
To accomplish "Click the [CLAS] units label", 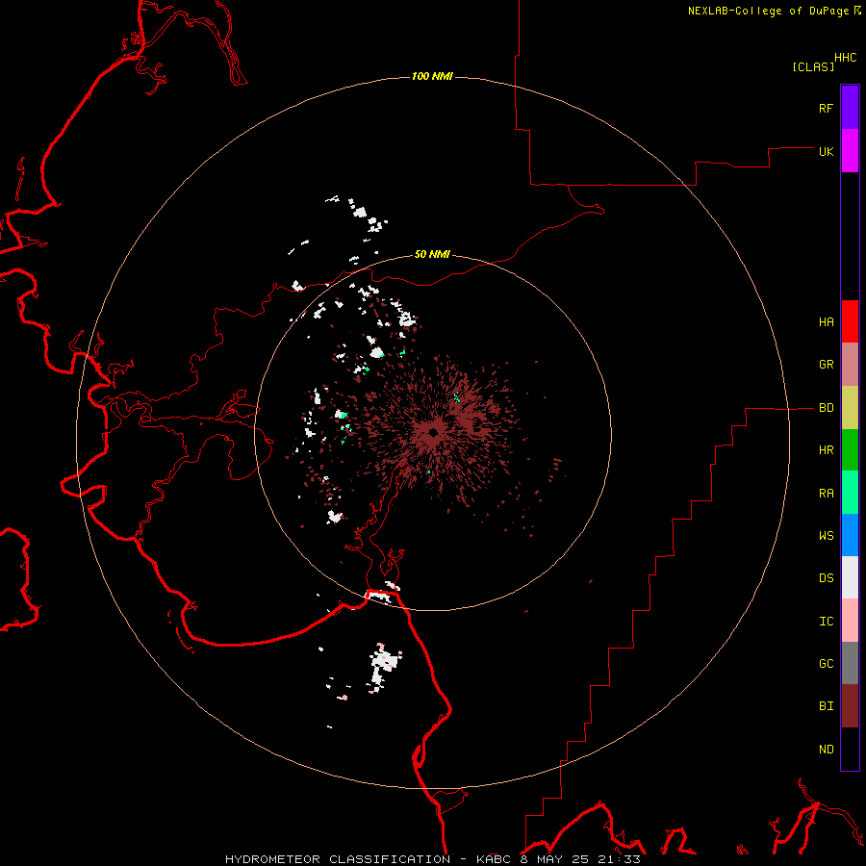I will click(813, 66).
